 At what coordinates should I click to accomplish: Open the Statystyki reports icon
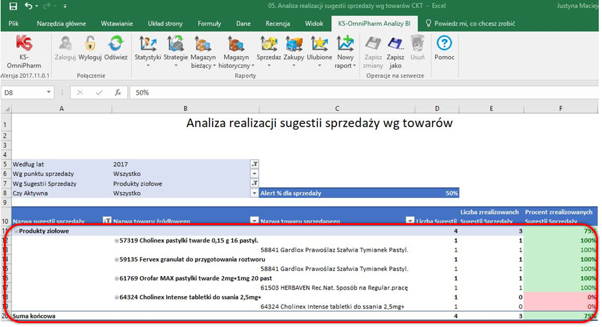[x=147, y=43]
